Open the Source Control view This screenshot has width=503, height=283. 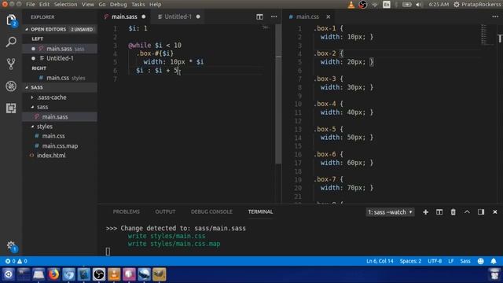point(11,64)
